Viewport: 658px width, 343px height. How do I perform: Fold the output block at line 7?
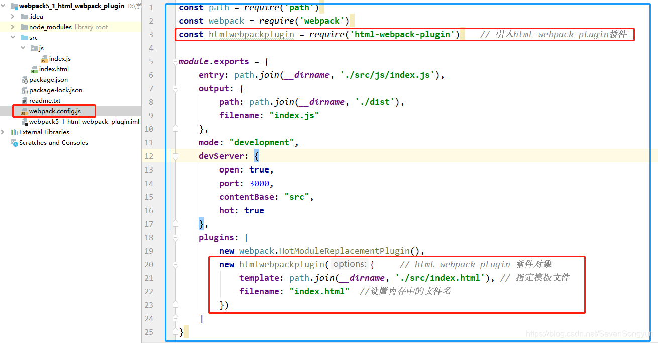(175, 89)
